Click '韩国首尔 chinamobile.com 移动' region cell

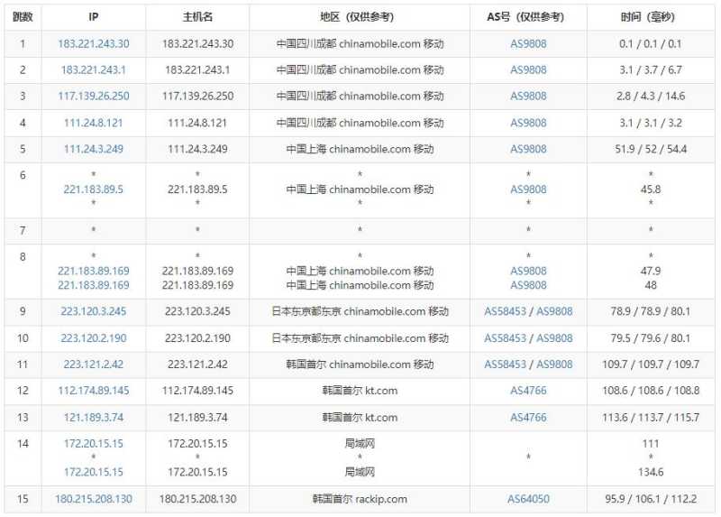pos(360,365)
